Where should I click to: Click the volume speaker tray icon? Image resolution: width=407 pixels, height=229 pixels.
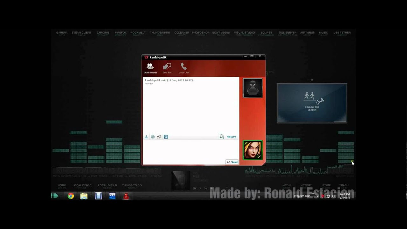pyautogui.click(x=334, y=196)
